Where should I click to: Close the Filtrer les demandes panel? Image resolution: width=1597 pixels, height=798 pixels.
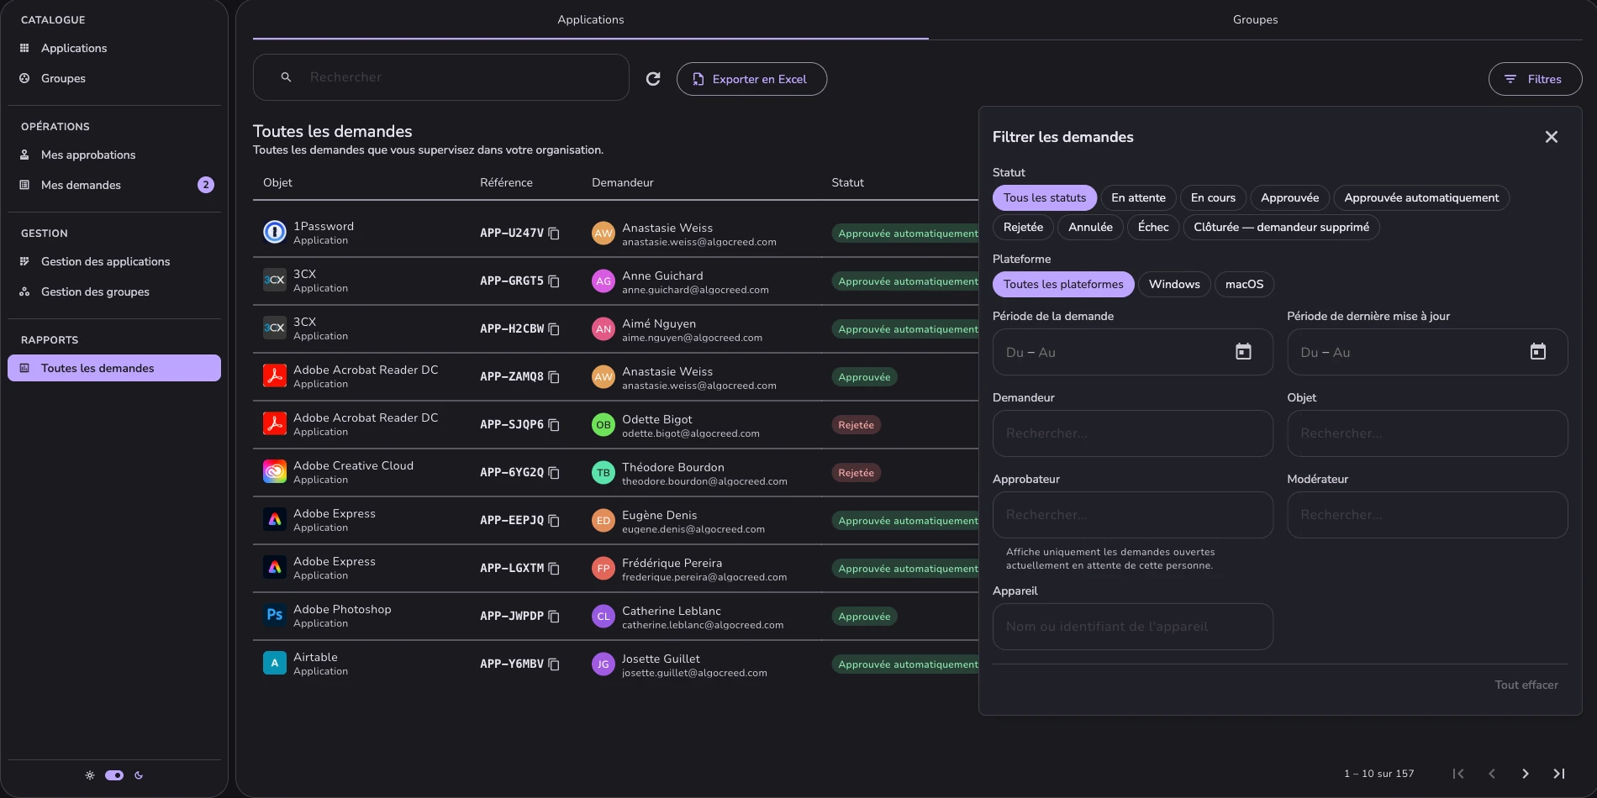click(1552, 137)
